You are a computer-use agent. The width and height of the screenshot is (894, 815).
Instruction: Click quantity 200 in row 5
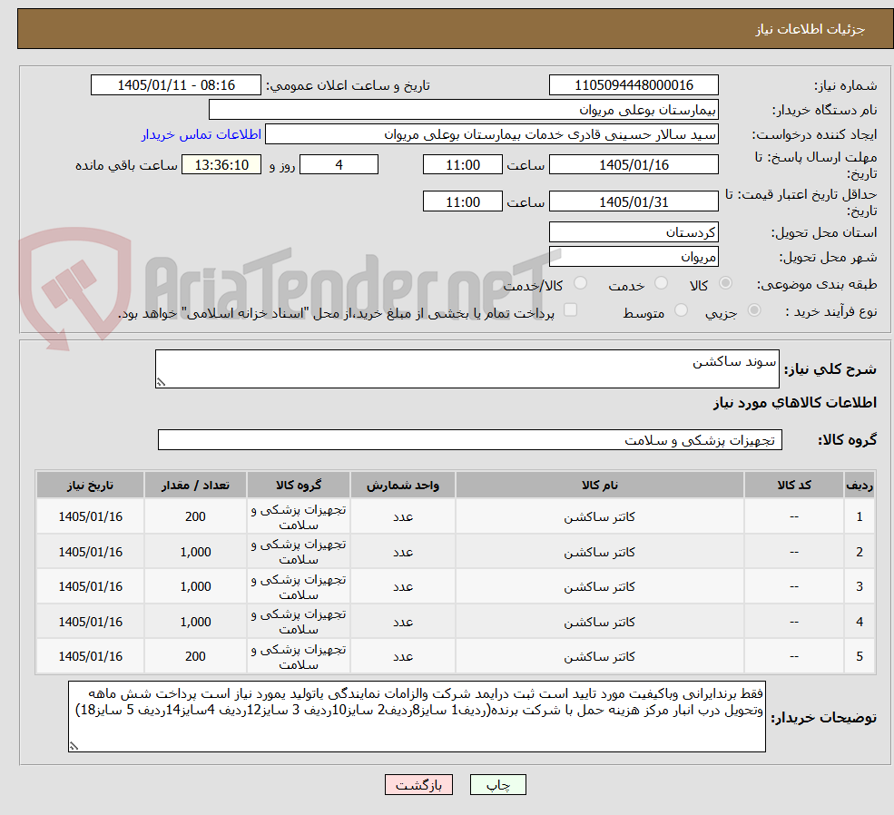tap(195, 656)
